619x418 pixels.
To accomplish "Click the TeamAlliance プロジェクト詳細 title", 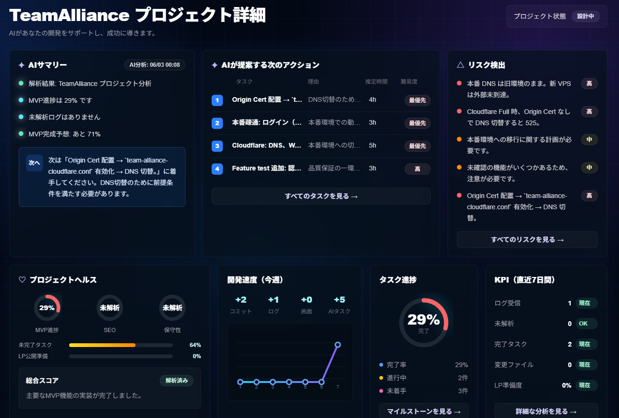I will [137, 15].
